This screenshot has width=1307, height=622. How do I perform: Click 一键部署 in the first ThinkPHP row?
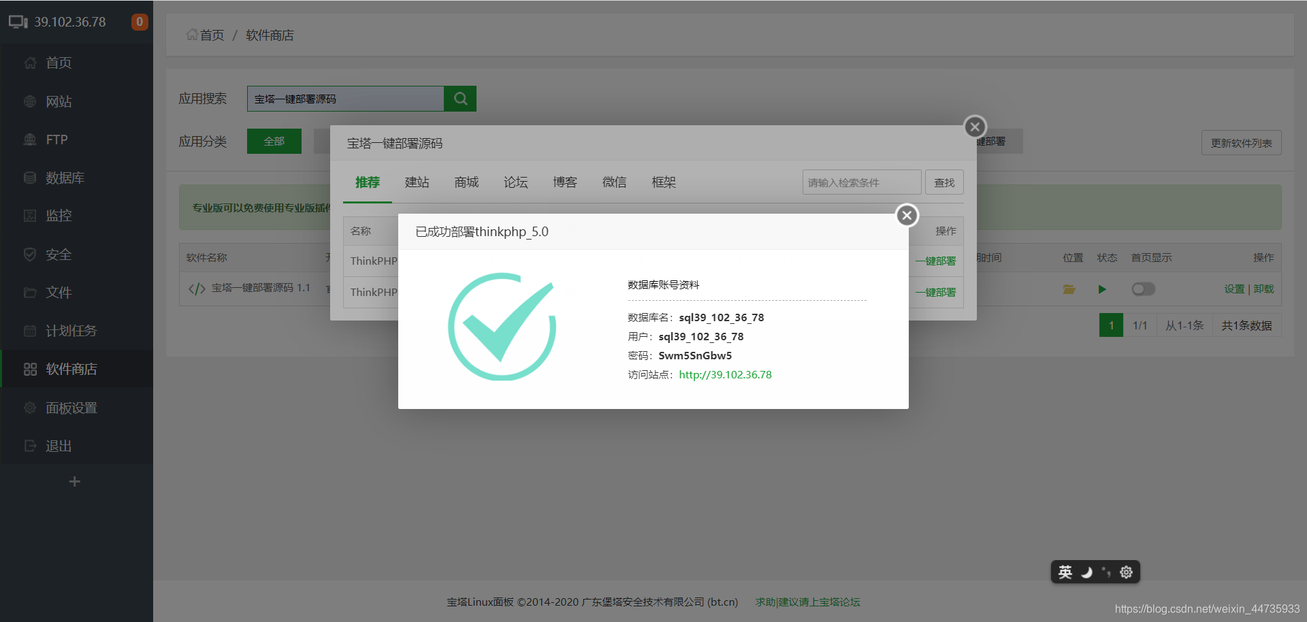[x=935, y=261]
